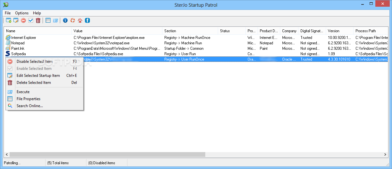The image size is (392, 169).
Task: Click section Startup Folder -> Common
Action: 184,48
